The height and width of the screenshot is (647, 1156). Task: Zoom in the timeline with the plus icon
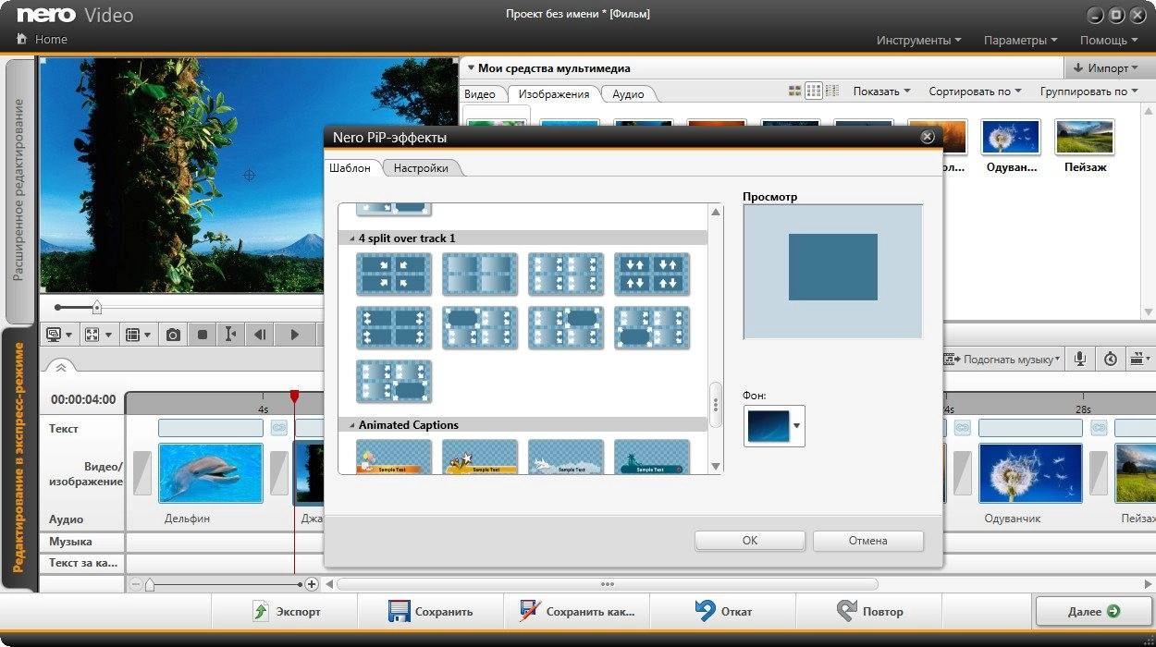(x=312, y=584)
